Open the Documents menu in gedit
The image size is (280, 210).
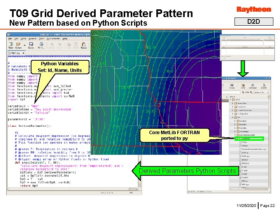pos(53,38)
